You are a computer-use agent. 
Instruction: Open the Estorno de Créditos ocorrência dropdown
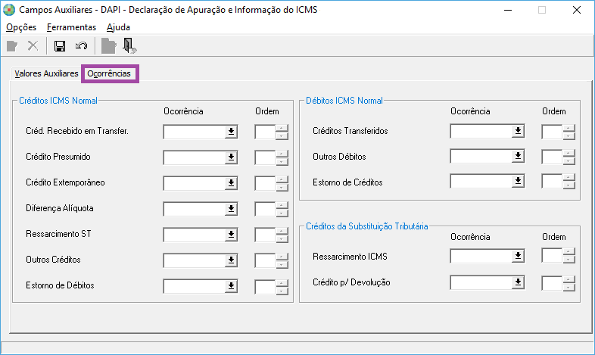click(518, 182)
